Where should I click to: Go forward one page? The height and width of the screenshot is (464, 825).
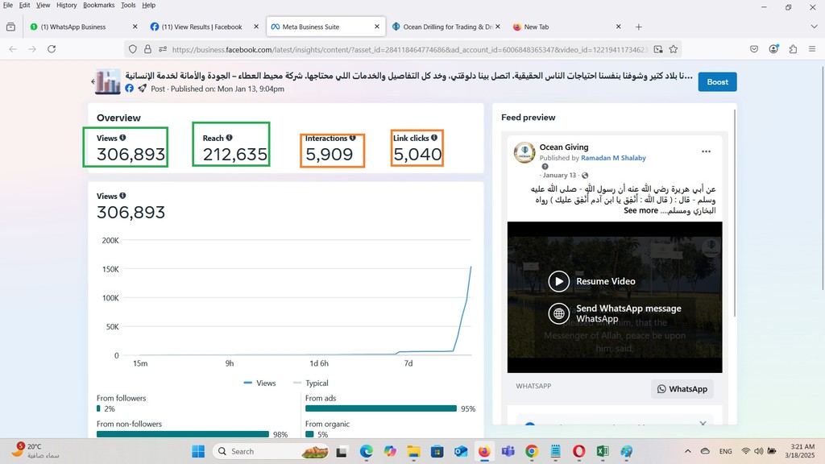click(32, 49)
